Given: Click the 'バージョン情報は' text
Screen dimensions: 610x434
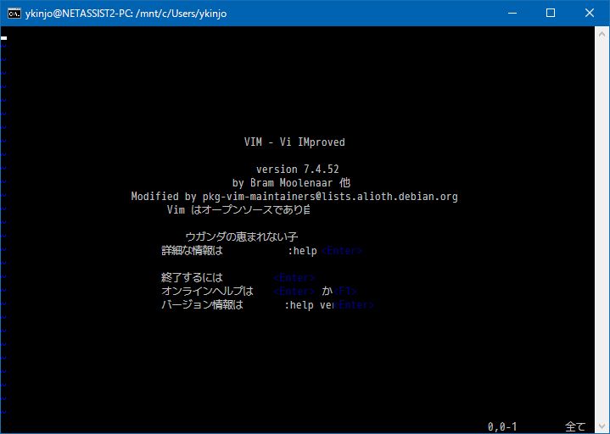Looking at the screenshot, I should click(202, 304).
